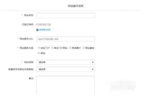Select the 综合门户 radio button

(39, 48)
